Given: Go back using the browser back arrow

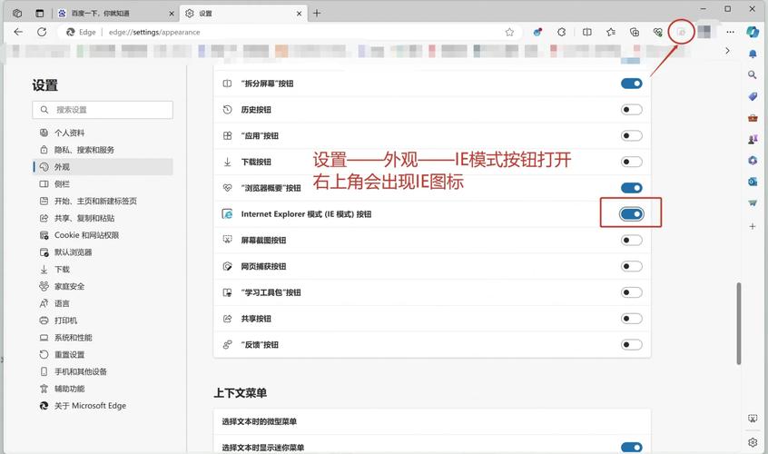Looking at the screenshot, I should click(18, 32).
